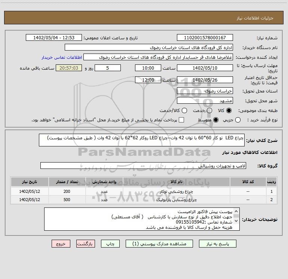
Task: Click the واحد شمارش column header
Action: tap(104, 182)
